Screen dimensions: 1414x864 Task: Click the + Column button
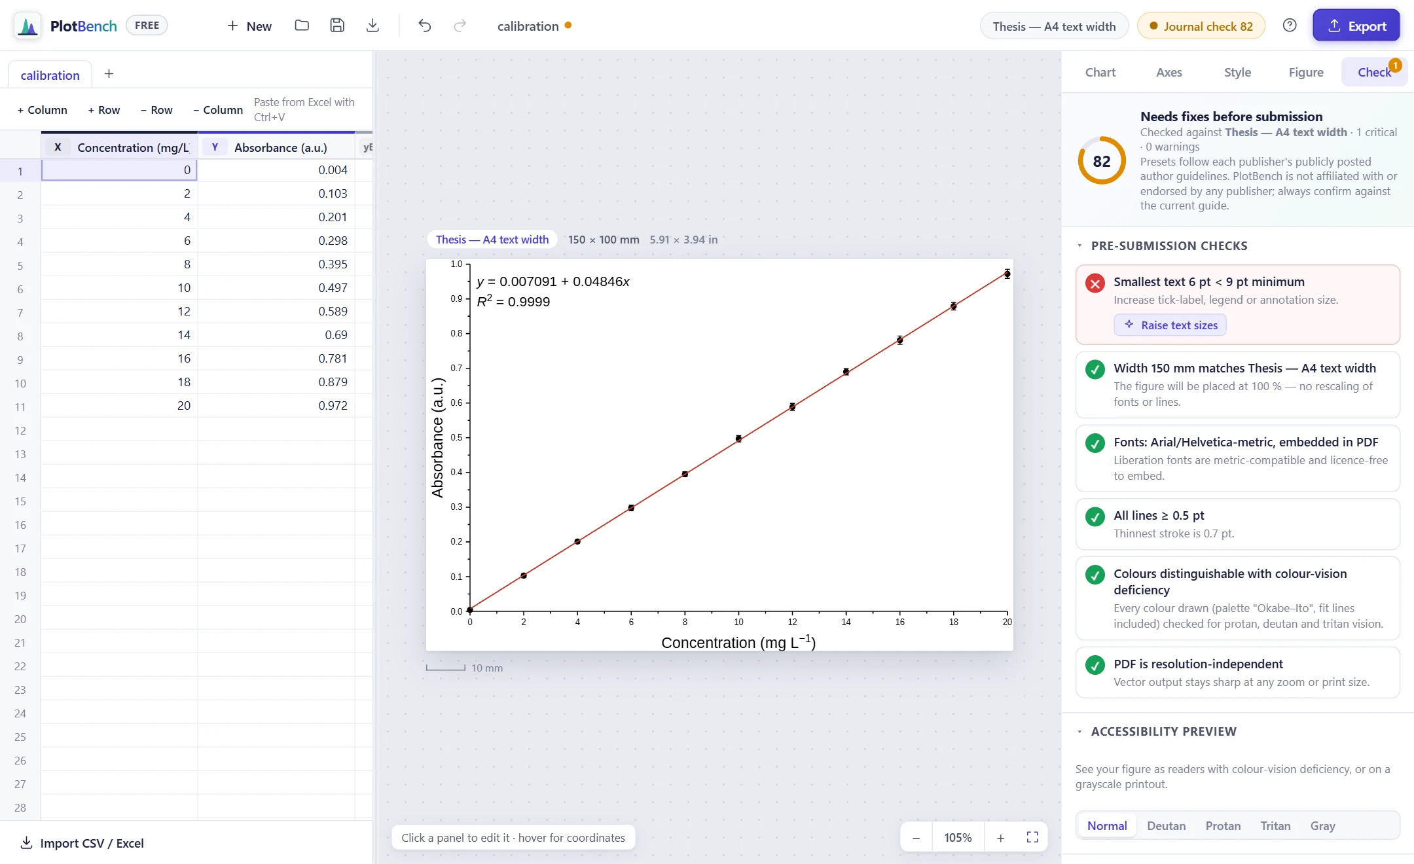pos(43,110)
